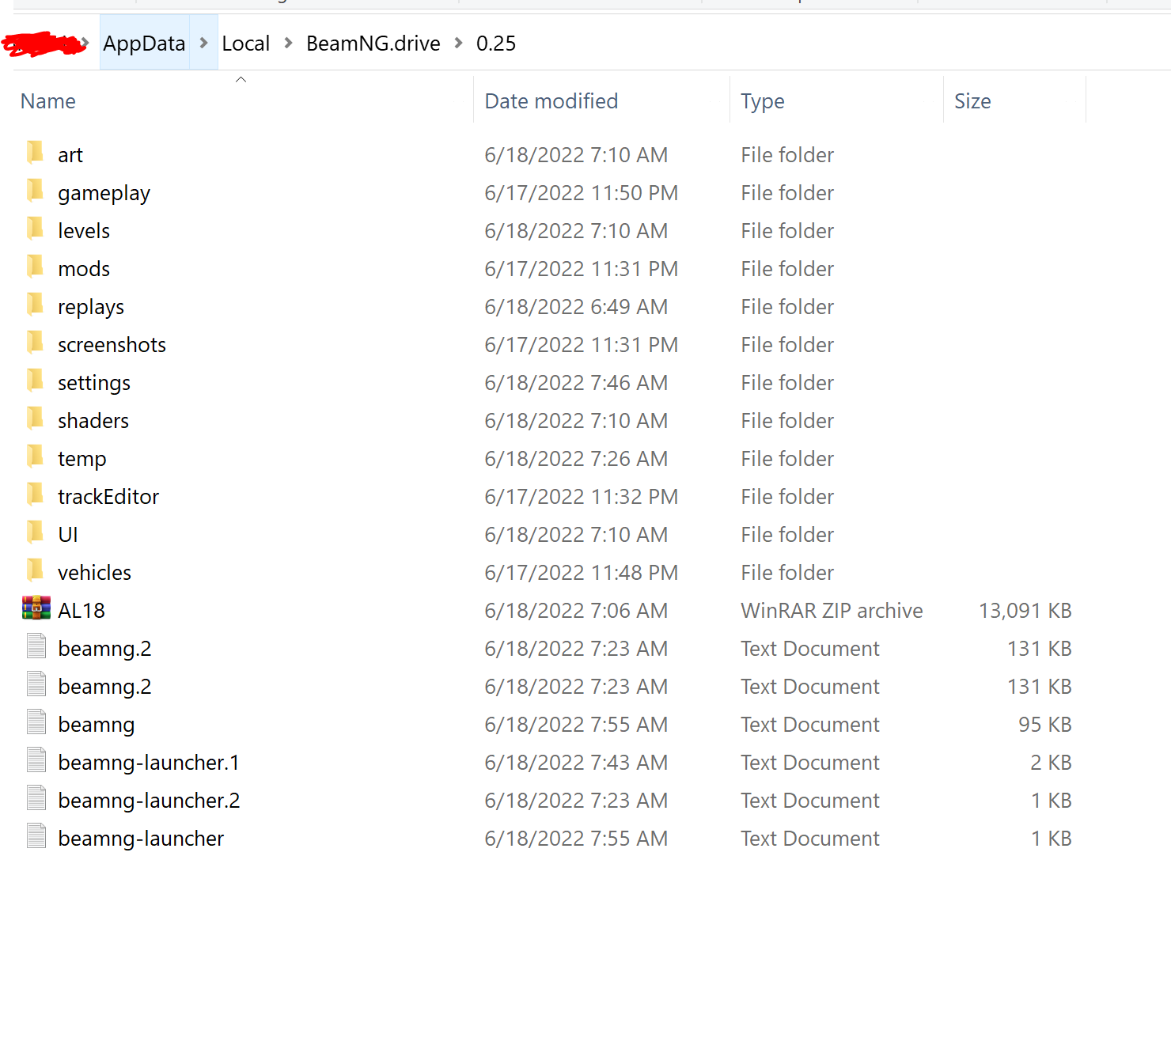Screen dimensions: 1171x1053
Task: Select beamng-launcher.1 file name
Action: (x=149, y=763)
